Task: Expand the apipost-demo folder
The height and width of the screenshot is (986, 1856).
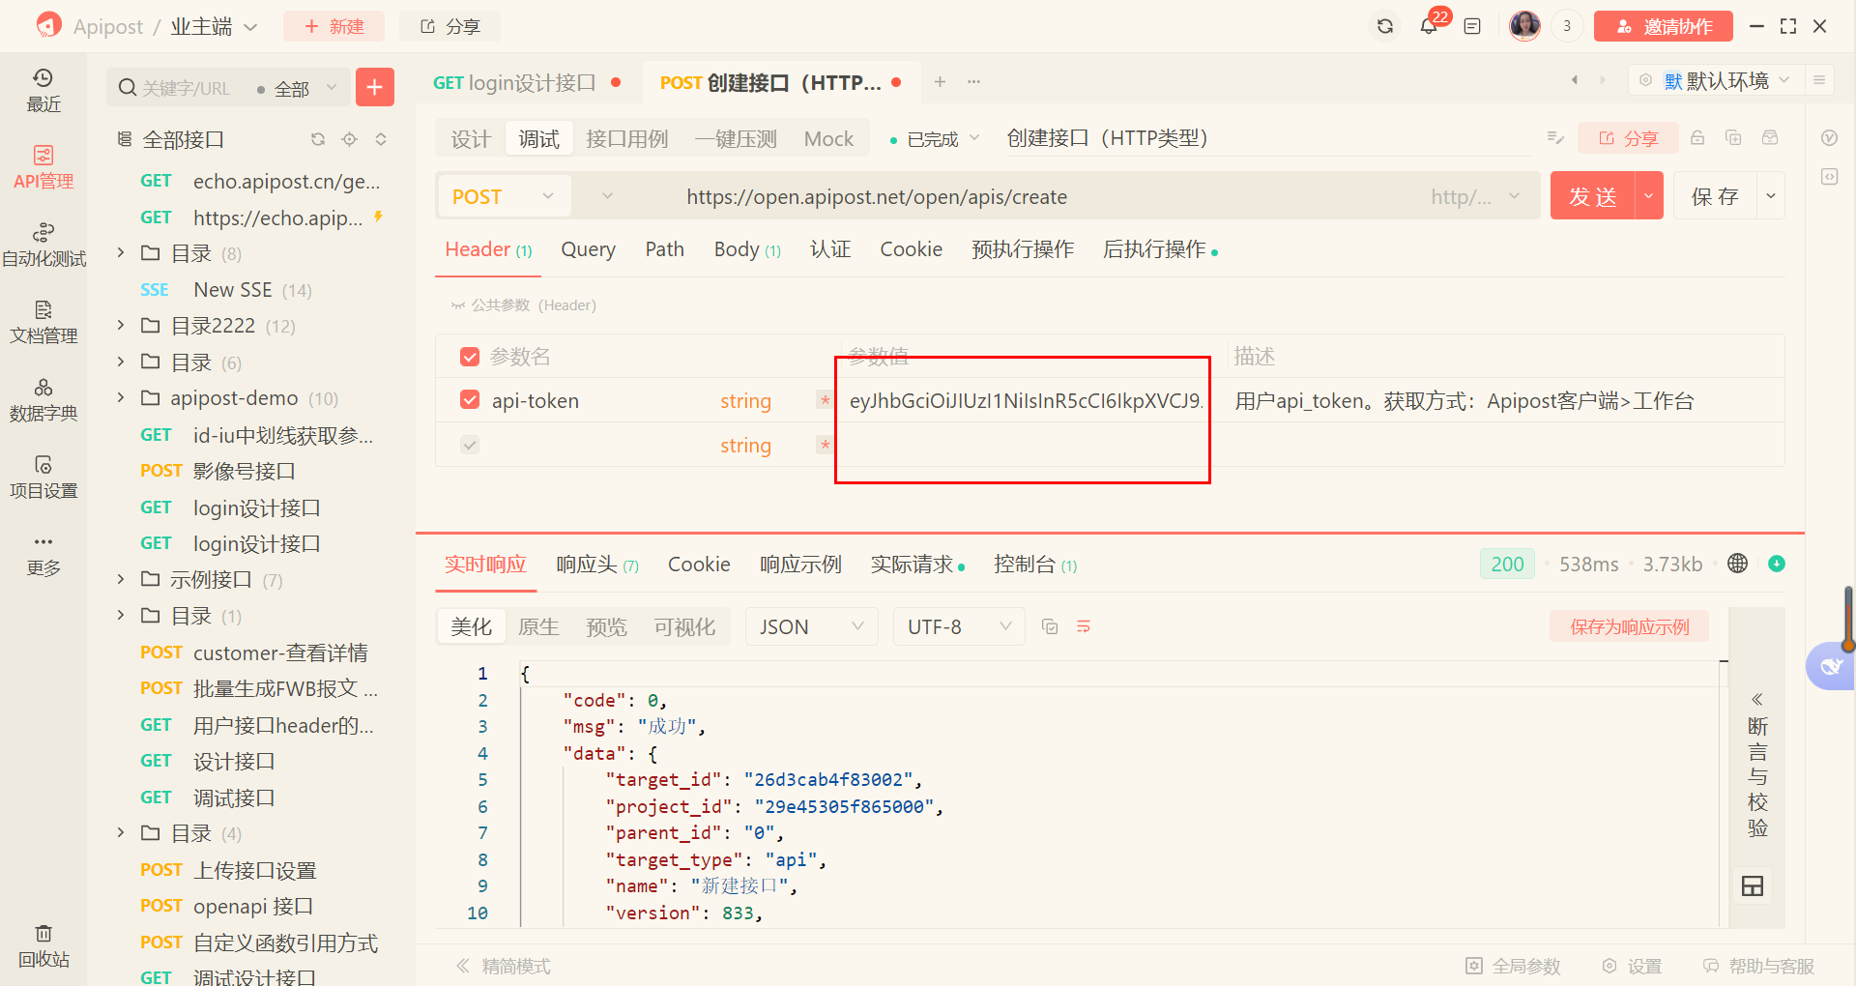Action: [120, 397]
